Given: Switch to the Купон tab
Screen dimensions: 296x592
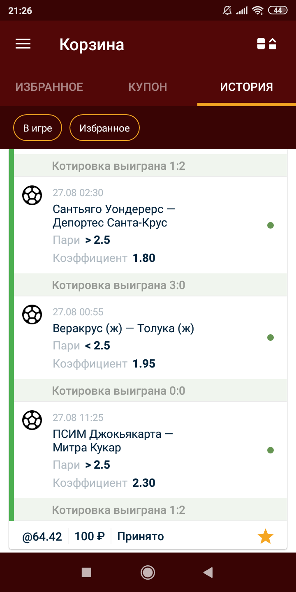Looking at the screenshot, I should click(148, 87).
